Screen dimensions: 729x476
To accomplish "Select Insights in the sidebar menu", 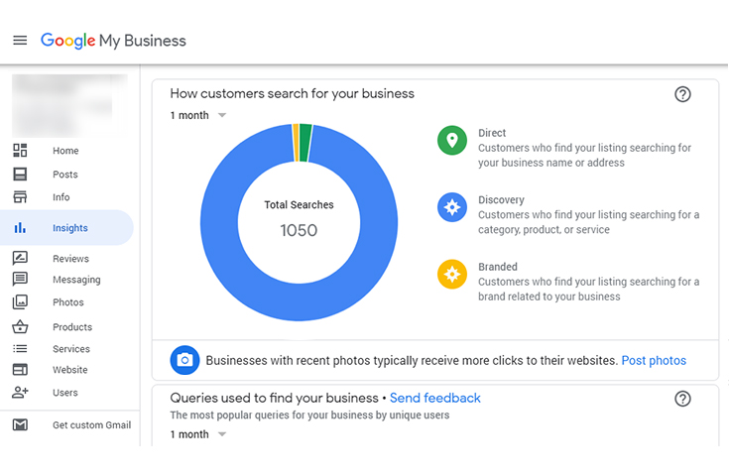I will pos(70,228).
